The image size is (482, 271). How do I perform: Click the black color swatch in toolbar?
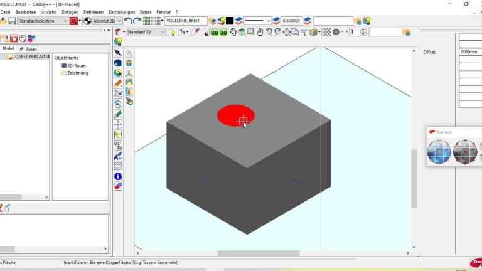click(x=230, y=21)
